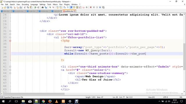Collapse the red PHP fold at line 34
This screenshot has width=186, height=104.
coord(10,41)
